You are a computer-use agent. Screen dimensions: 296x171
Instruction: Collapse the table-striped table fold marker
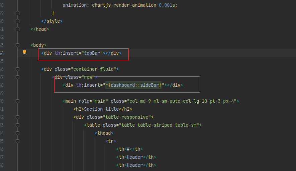(17, 125)
